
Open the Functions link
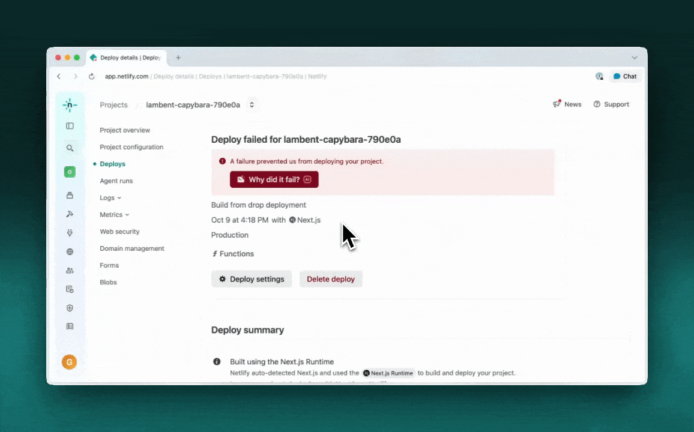[x=233, y=254]
